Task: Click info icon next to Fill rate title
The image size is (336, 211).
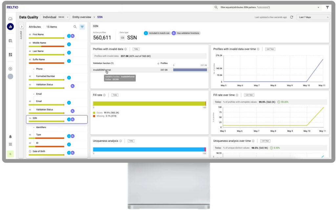Action: [104, 95]
